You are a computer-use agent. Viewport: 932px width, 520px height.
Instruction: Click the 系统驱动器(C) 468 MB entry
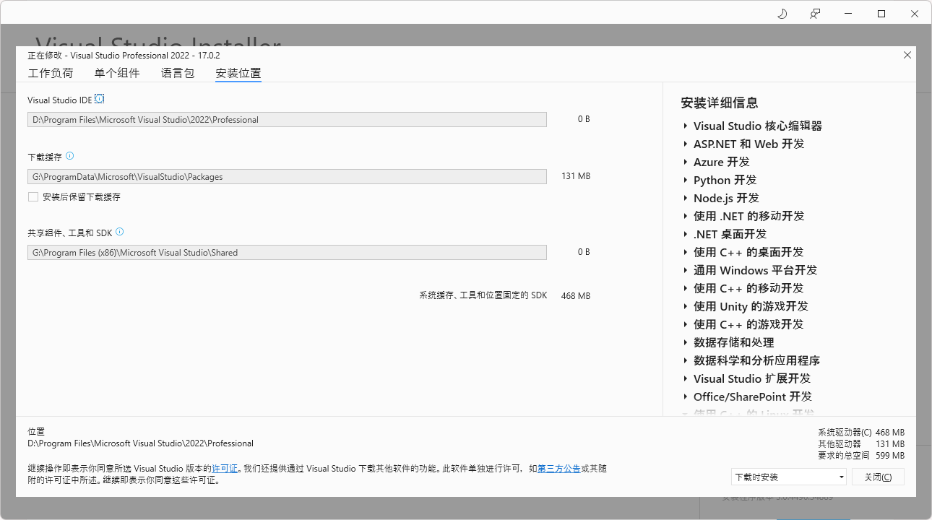point(861,433)
